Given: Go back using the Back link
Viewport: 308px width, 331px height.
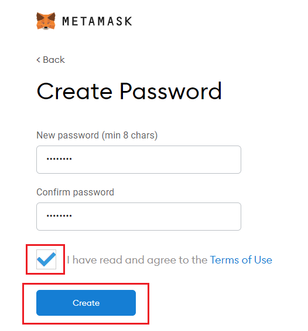Looking at the screenshot, I should [50, 60].
